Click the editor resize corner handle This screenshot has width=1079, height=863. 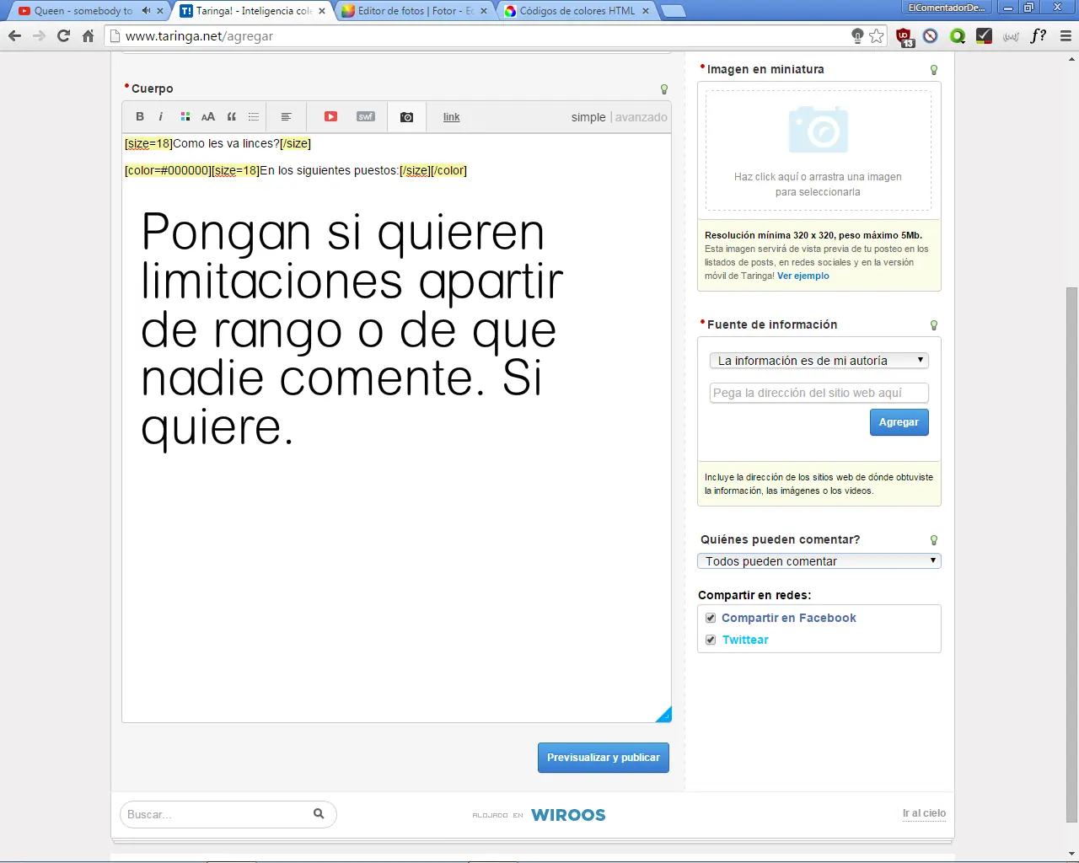[x=664, y=715]
